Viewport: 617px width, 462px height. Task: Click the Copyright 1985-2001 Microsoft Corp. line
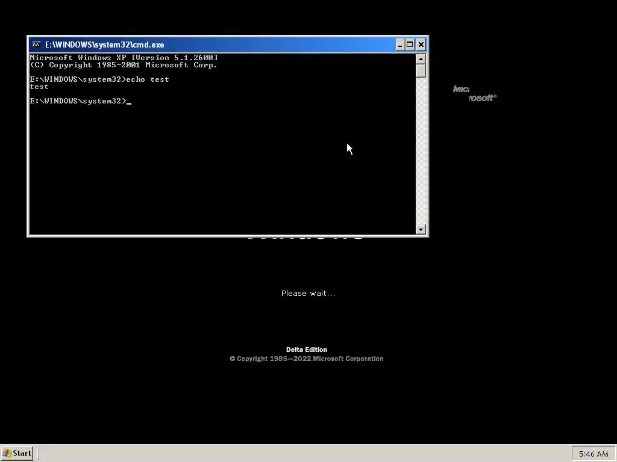pos(124,65)
